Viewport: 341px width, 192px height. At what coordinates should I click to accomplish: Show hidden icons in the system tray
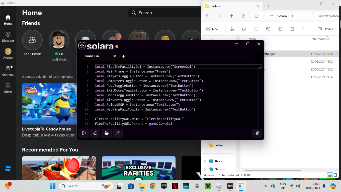tap(265, 186)
